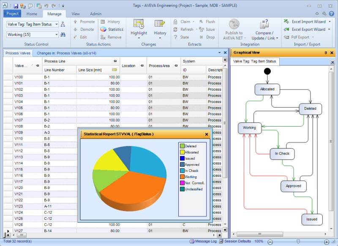Switch to the View ribbon tab

(x=75, y=14)
